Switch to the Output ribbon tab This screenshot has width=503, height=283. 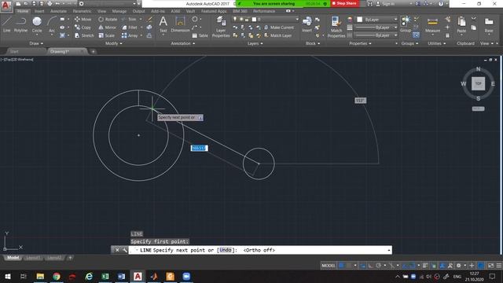pyautogui.click(x=138, y=11)
